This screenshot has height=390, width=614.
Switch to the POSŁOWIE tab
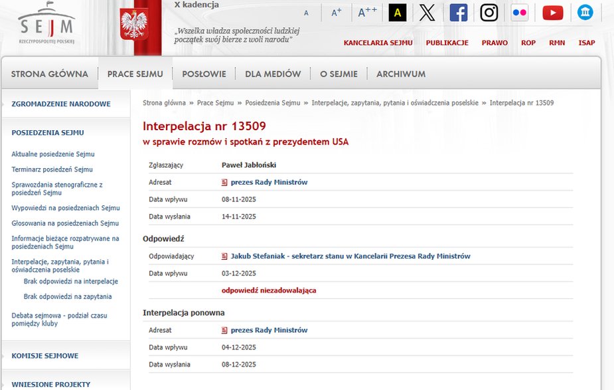204,74
